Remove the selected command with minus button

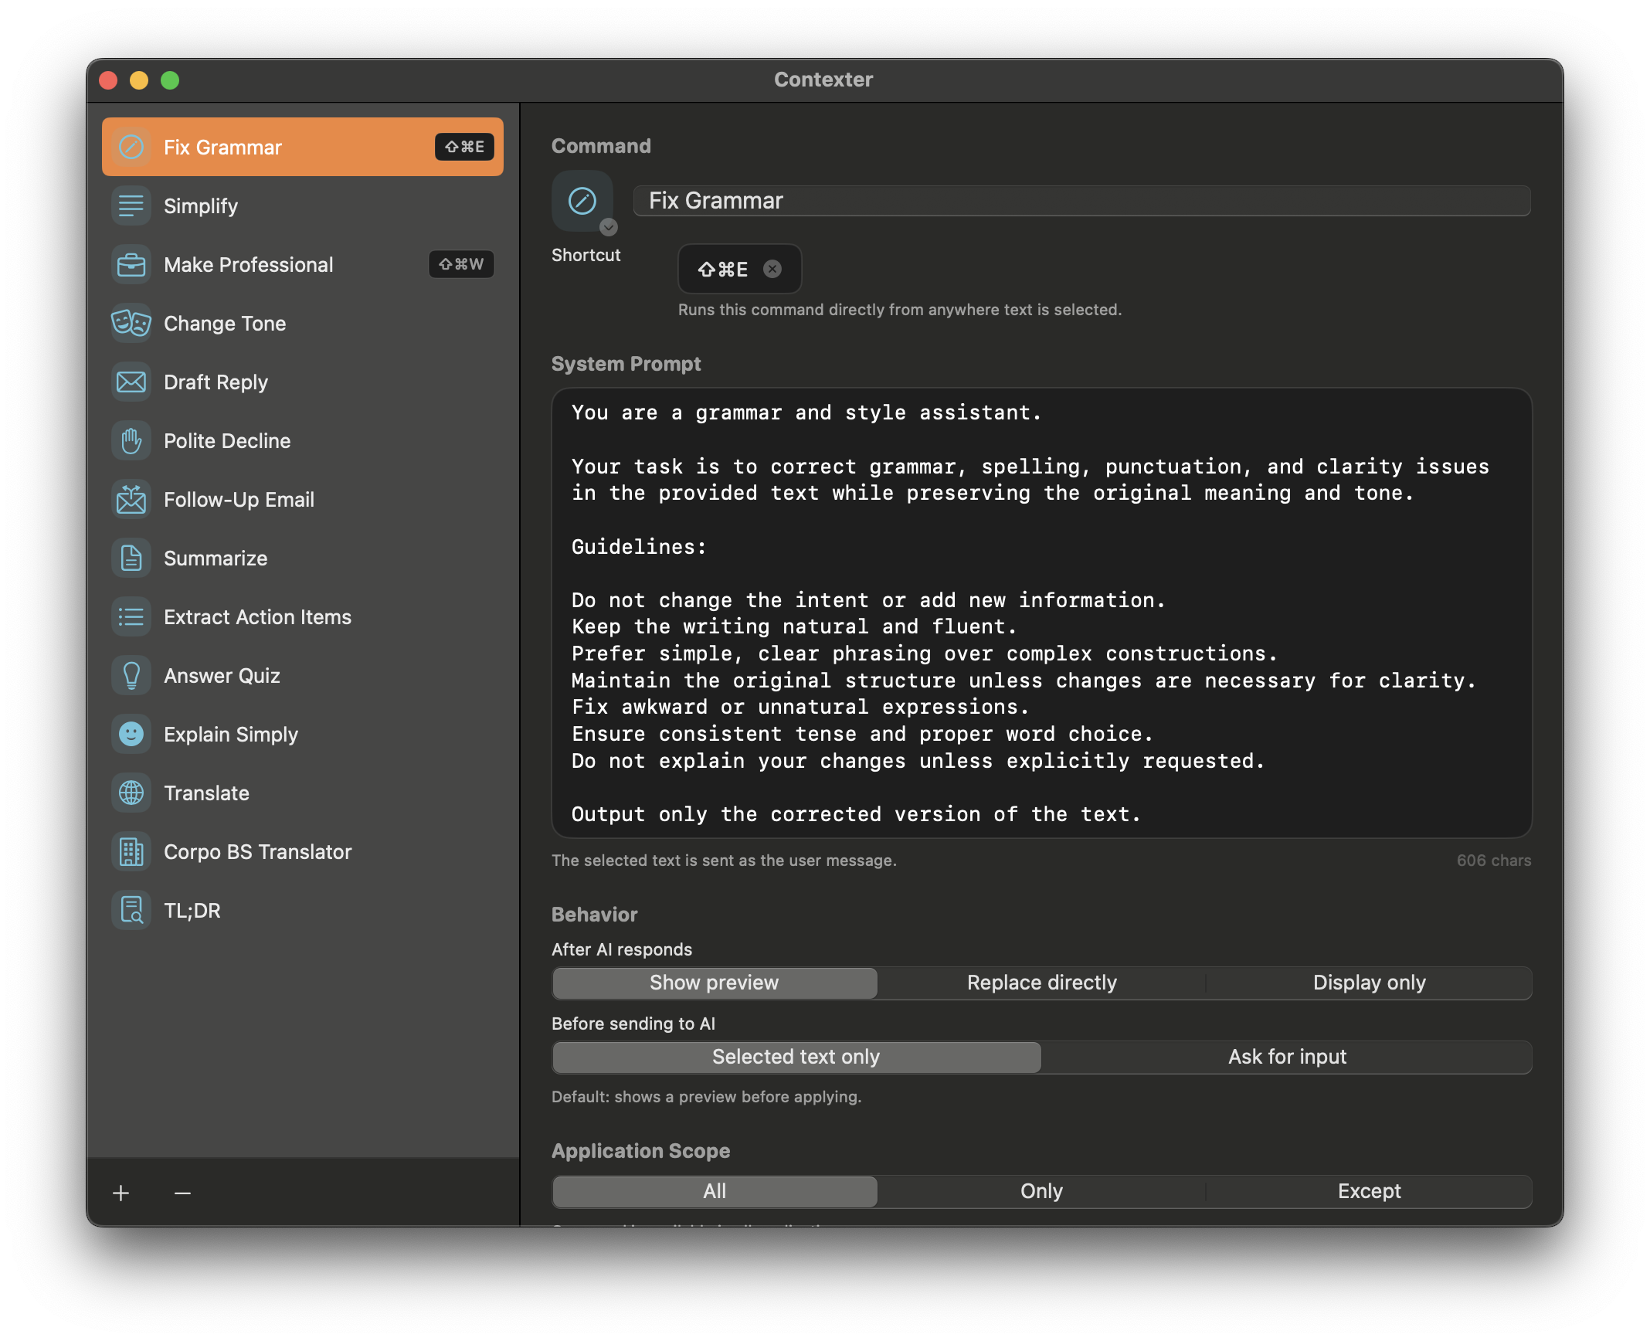(x=182, y=1193)
